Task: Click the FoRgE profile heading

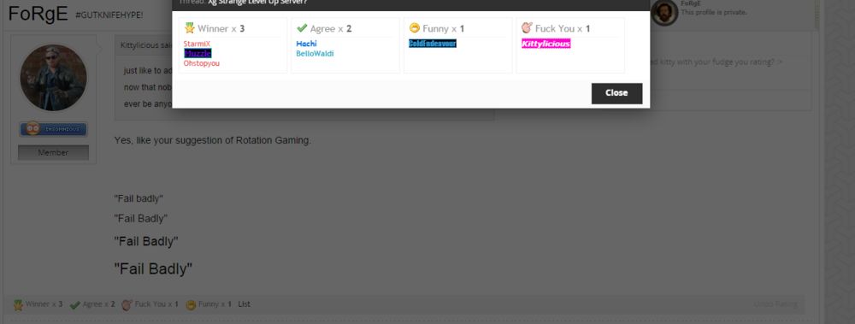Action: coord(38,13)
